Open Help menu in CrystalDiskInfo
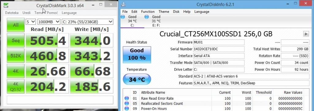314x111 pixels. point(187,12)
